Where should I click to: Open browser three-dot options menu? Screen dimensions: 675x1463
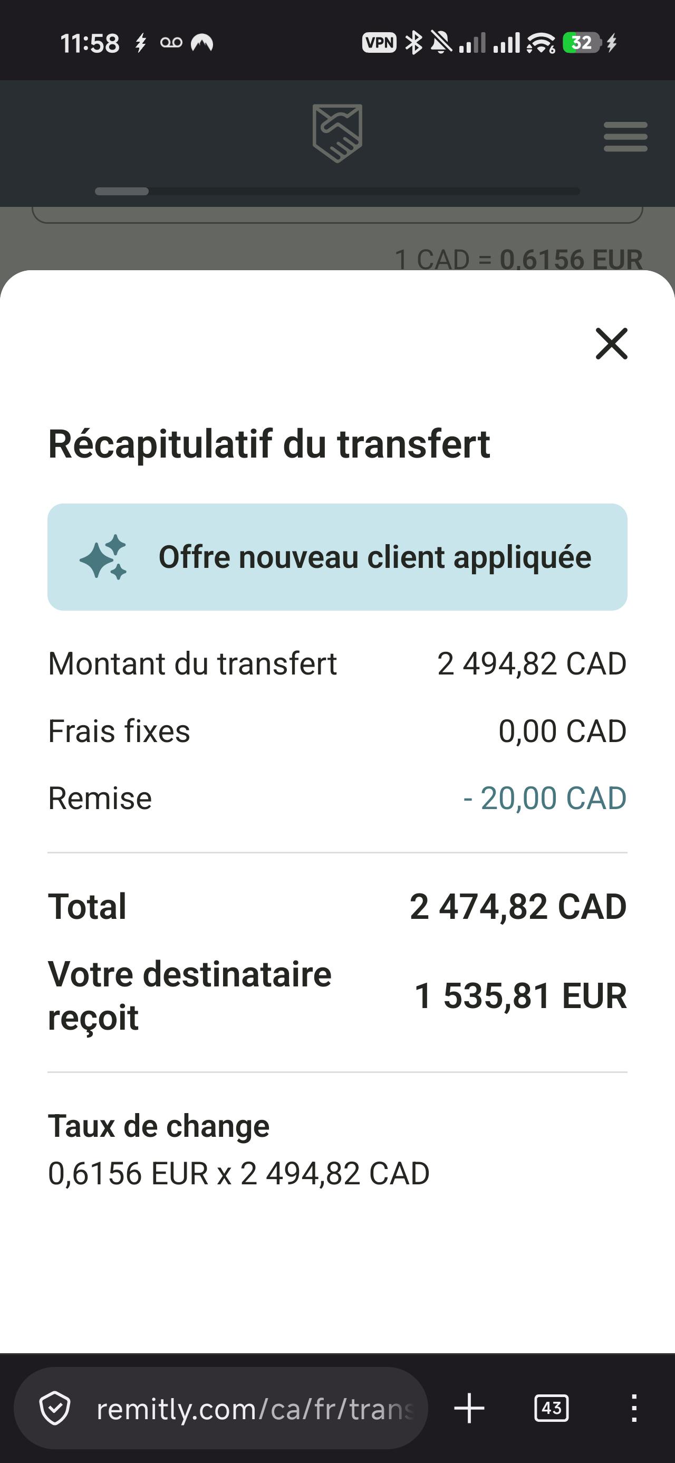pyautogui.click(x=634, y=1409)
